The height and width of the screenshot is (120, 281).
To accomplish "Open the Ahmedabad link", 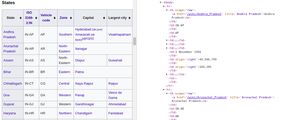I will [x=117, y=104].
